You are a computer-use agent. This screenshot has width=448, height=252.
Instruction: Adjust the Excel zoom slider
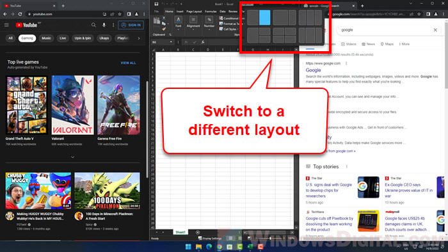(x=270, y=239)
